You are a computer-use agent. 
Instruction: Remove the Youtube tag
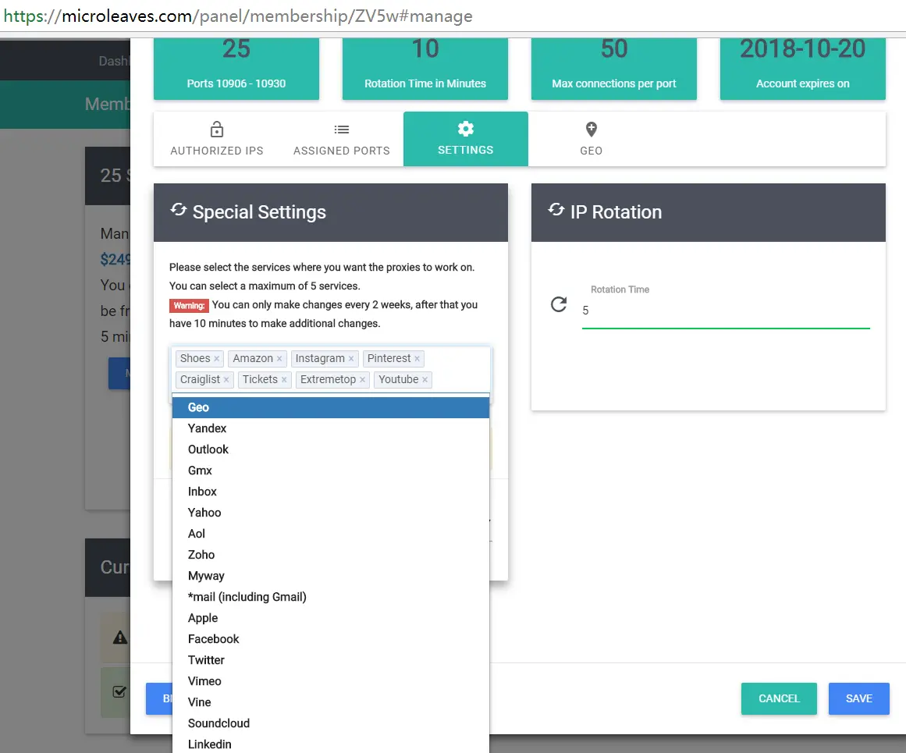click(x=425, y=380)
